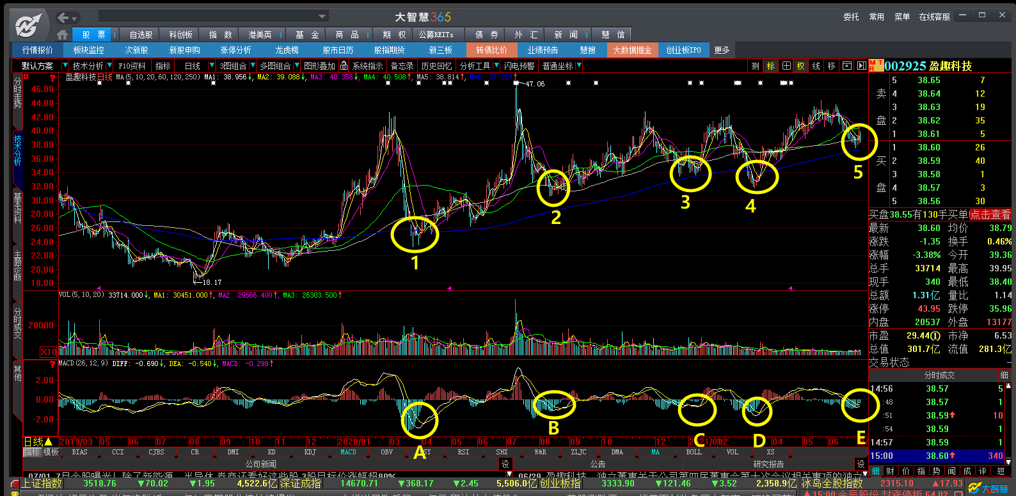Select the 线 line drawing tool
The width and height of the screenshot is (1016, 496).
[x=816, y=66]
